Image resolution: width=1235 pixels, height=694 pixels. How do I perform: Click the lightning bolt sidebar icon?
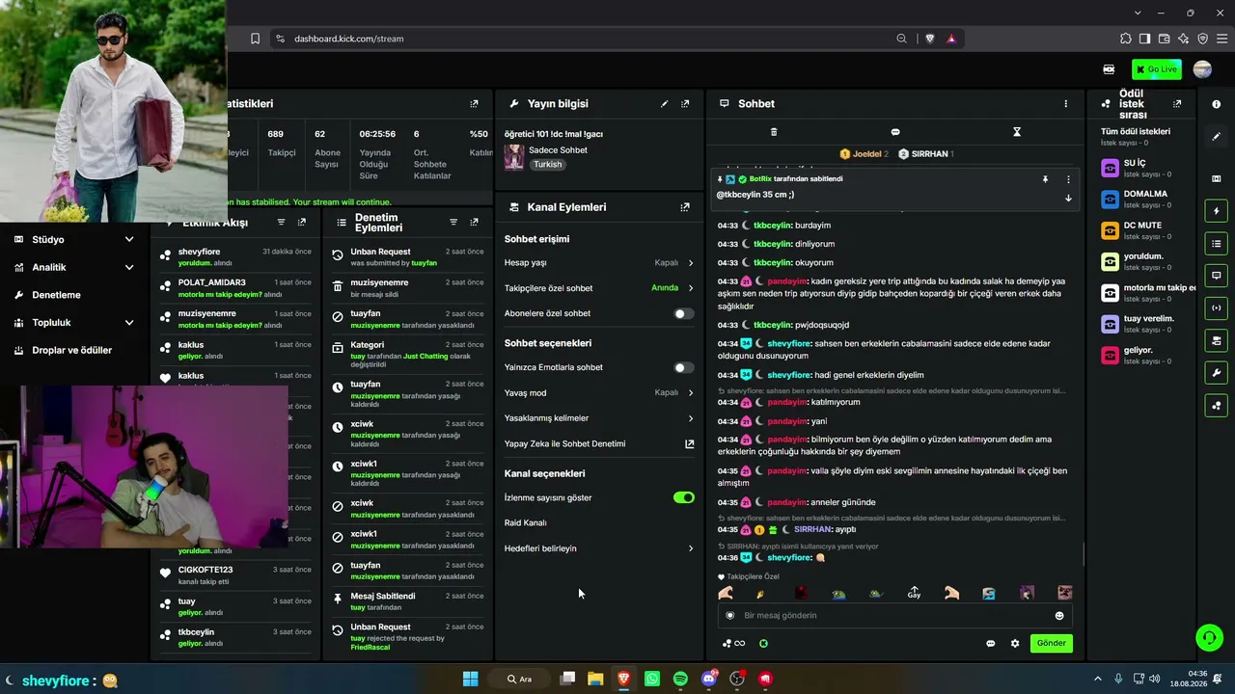[x=1216, y=211]
